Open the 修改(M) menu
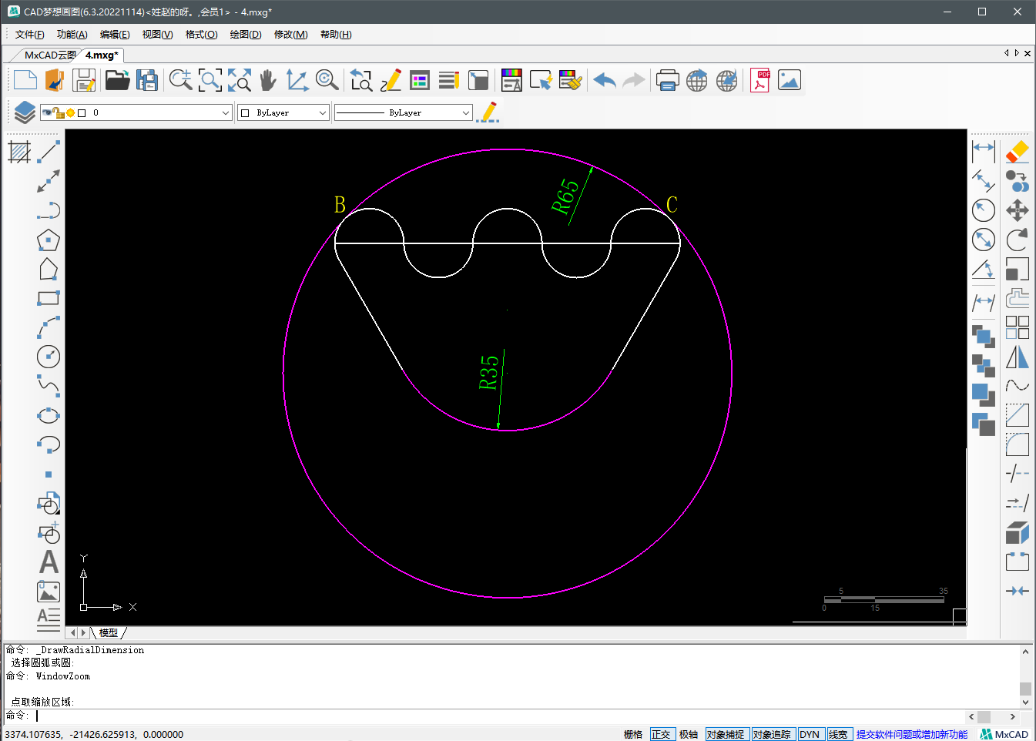Viewport: 1036px width, 741px height. pos(291,35)
